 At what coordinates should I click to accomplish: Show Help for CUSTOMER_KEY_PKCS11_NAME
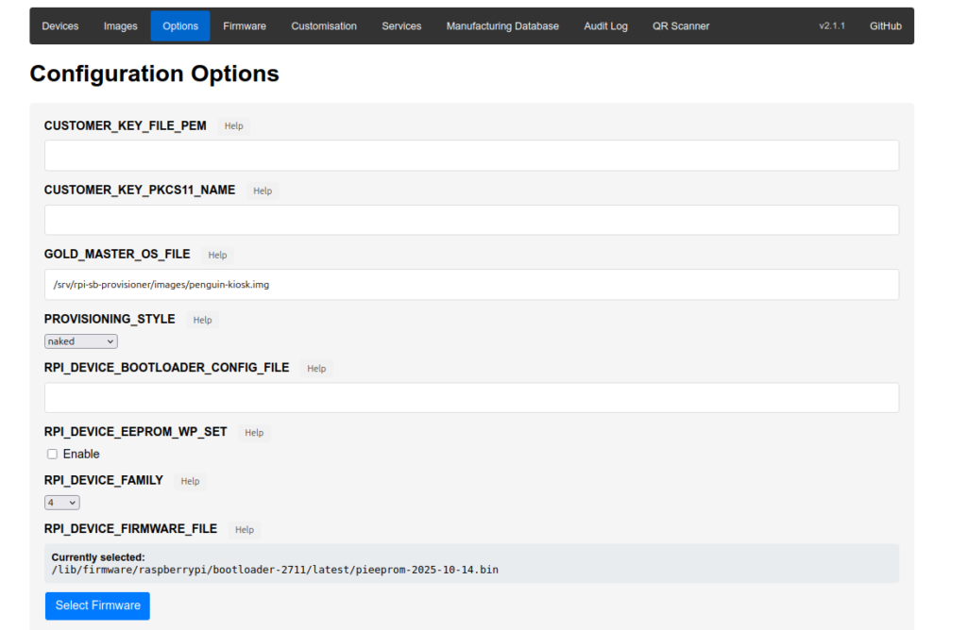click(x=263, y=191)
